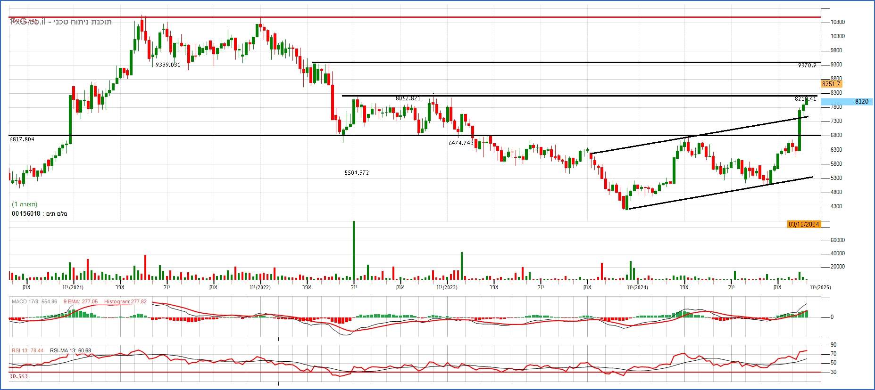
Task: Click the 90 RSI axis tick
Action: click(x=833, y=345)
